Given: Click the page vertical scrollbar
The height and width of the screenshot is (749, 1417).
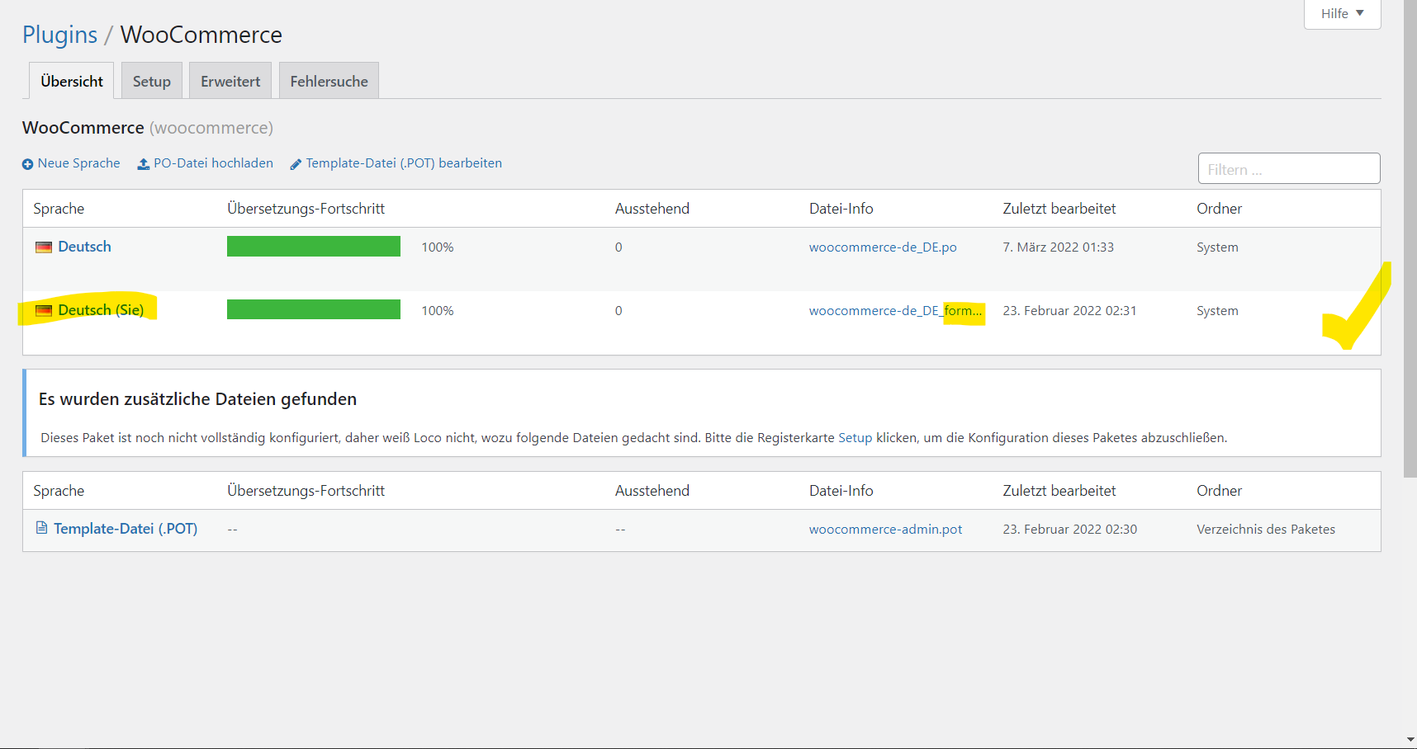Looking at the screenshot, I should coord(1410,239).
